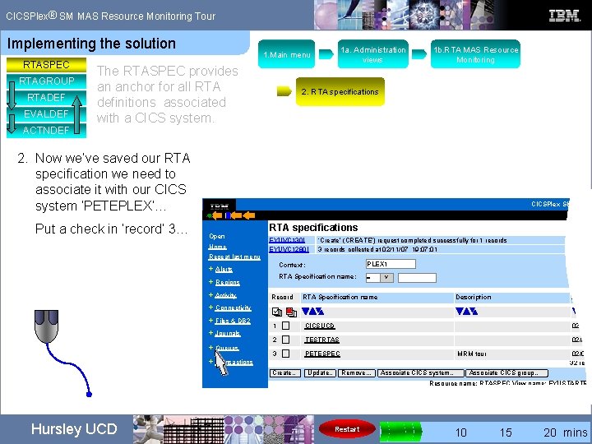Select the RTAGROUP block
Screen dimensions: 592x444
click(46, 81)
